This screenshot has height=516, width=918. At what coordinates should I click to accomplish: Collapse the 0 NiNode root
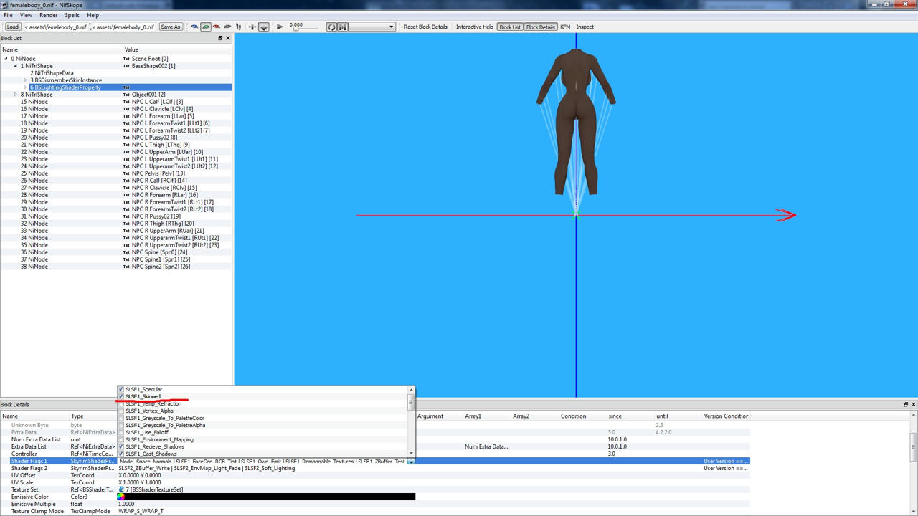tap(6, 59)
